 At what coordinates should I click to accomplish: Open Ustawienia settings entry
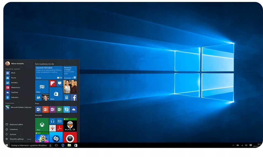tap(12, 130)
